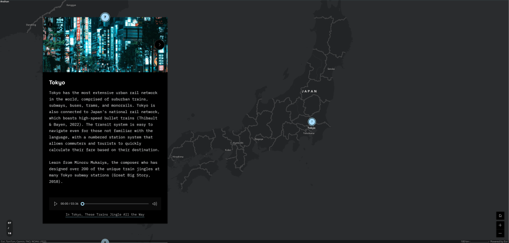This screenshot has height=243, width=509.
Task: Click the JAPAN country label on map
Action: [309, 91]
